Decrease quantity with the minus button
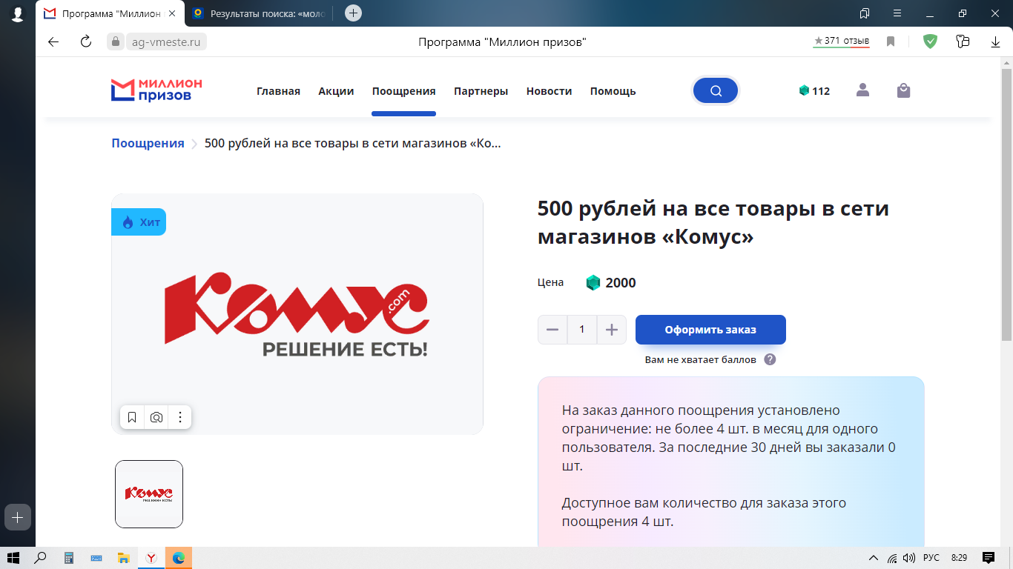1013x569 pixels. pos(552,330)
